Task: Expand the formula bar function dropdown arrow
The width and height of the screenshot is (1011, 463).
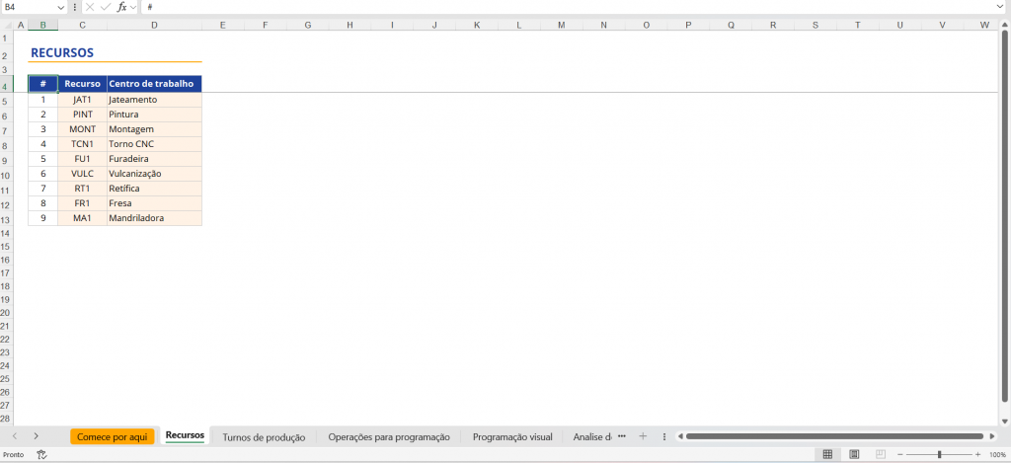Action: (x=134, y=7)
